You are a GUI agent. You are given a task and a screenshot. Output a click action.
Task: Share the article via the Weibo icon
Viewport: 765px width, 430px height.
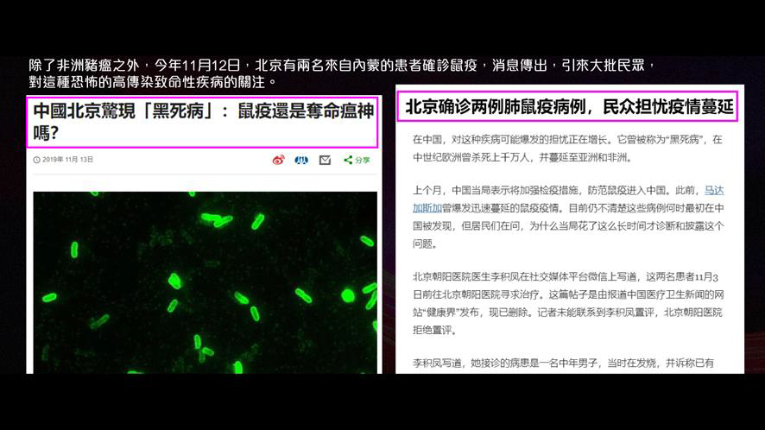coord(279,160)
